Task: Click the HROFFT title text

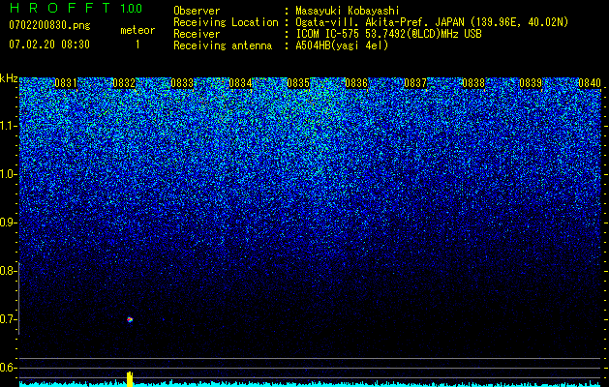Action: (x=60, y=8)
